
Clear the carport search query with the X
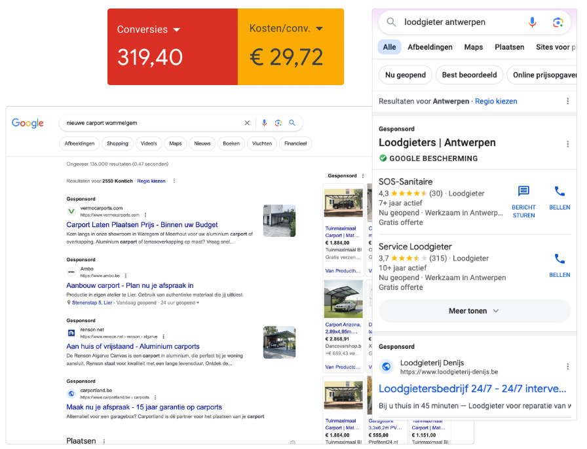tap(247, 123)
